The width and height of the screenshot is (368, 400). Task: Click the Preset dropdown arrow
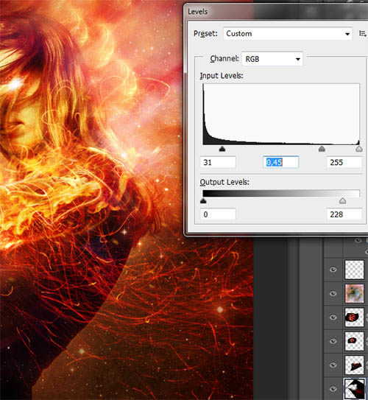[x=347, y=34]
